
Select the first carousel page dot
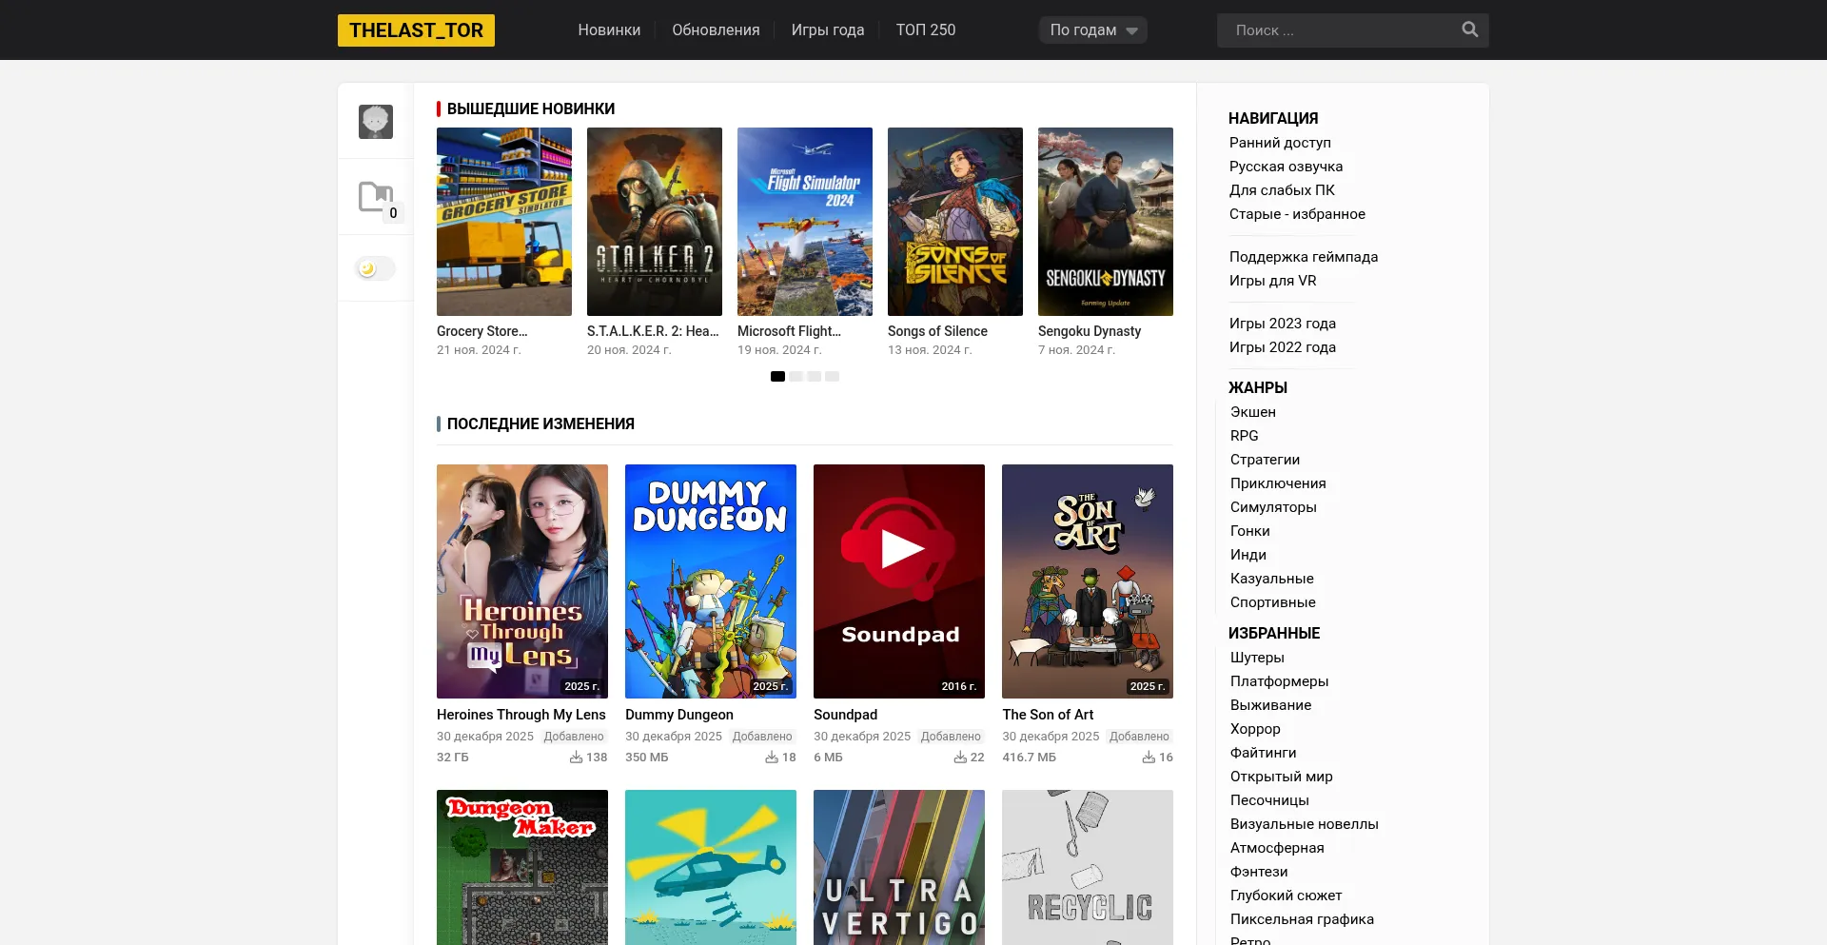(777, 377)
